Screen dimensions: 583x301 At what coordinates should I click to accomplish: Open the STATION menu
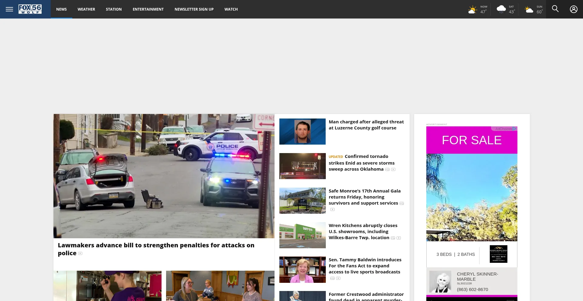114,9
